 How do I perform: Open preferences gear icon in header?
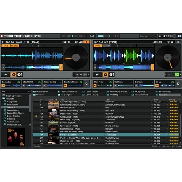164,36
